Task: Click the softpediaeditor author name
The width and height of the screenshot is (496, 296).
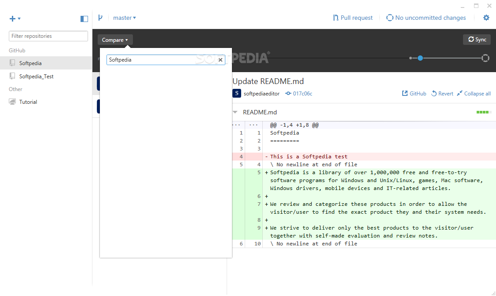Action: click(x=261, y=94)
